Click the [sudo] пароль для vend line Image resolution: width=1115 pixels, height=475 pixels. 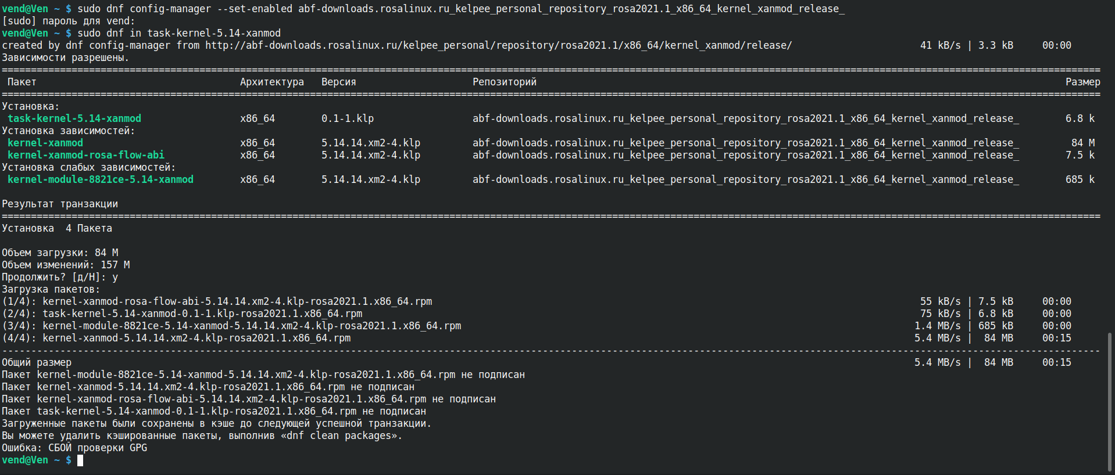coord(68,21)
